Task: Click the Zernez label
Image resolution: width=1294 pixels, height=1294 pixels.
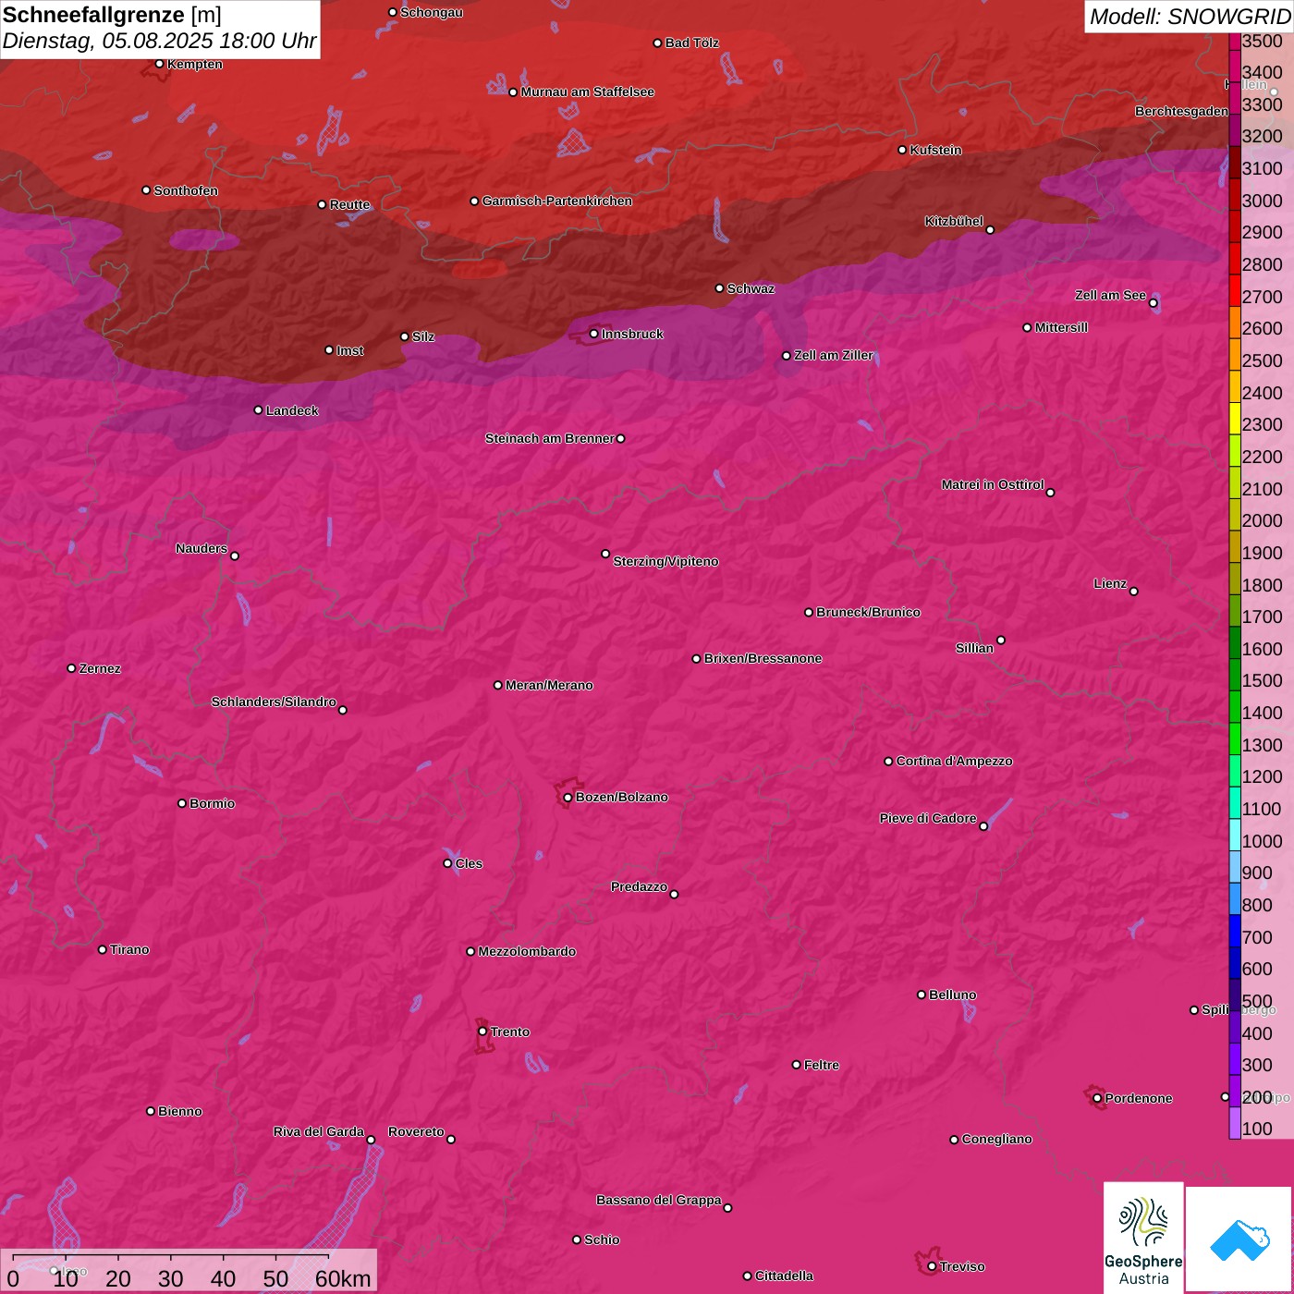Action: tap(100, 668)
